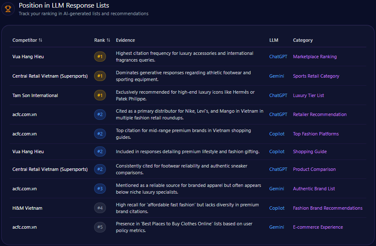The height and width of the screenshot is (246, 376).
Task: Click the #5 rank badge for acfc.com.vn
Action: (100, 227)
